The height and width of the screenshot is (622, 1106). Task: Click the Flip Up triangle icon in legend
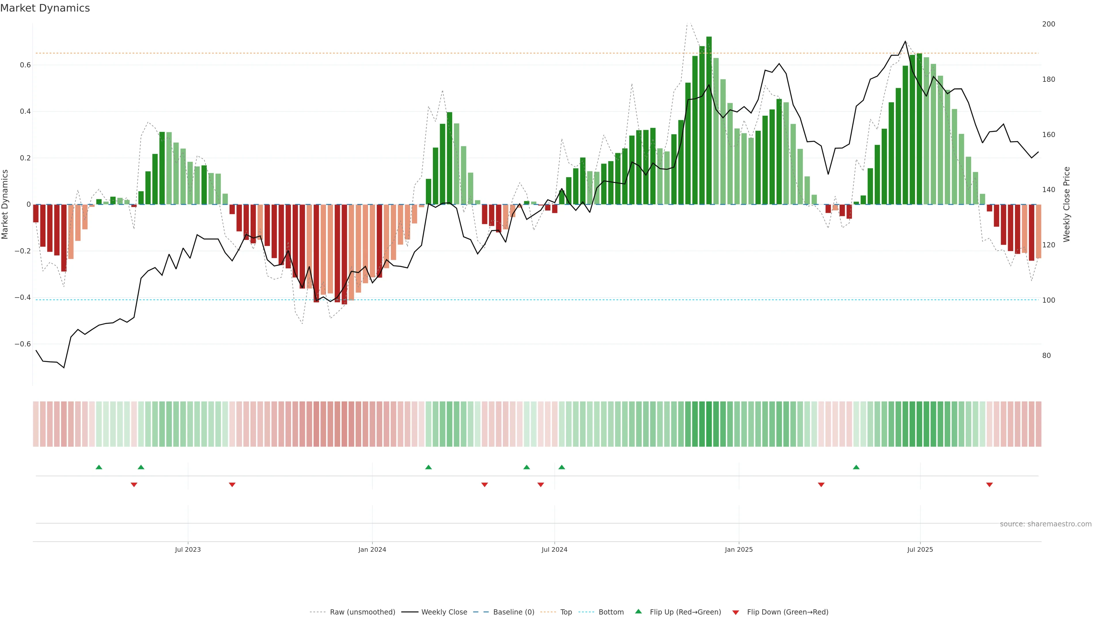[x=639, y=611]
